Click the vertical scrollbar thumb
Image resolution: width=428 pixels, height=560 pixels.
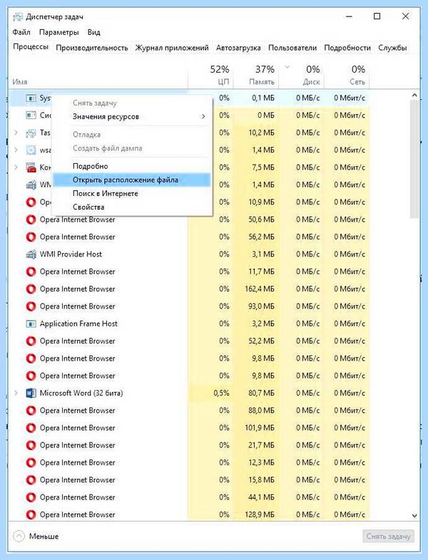(x=414, y=159)
